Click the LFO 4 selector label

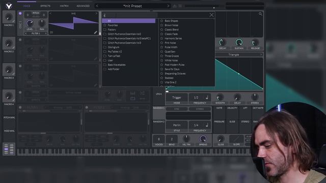coord(158,94)
